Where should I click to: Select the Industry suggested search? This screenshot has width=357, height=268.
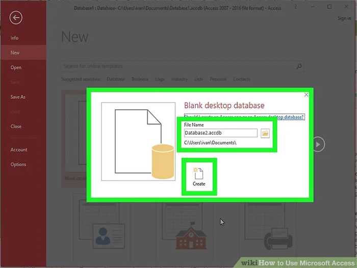click(x=179, y=79)
